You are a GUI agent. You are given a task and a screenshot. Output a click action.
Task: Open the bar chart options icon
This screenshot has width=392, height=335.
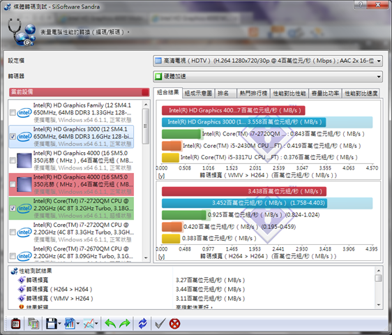pyautogui.click(x=70, y=324)
